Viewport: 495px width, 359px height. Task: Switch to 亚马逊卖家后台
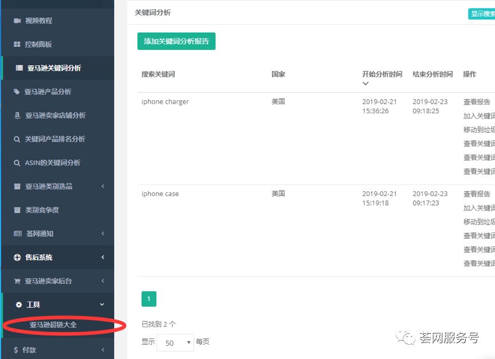[48, 281]
